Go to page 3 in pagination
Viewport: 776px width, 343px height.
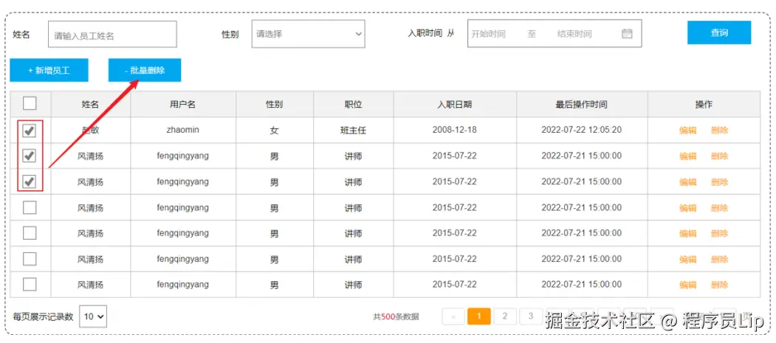530,316
